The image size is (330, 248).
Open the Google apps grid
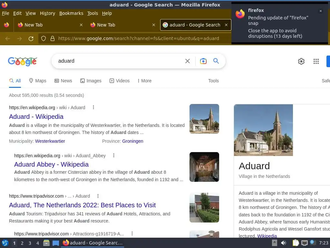click(x=316, y=61)
